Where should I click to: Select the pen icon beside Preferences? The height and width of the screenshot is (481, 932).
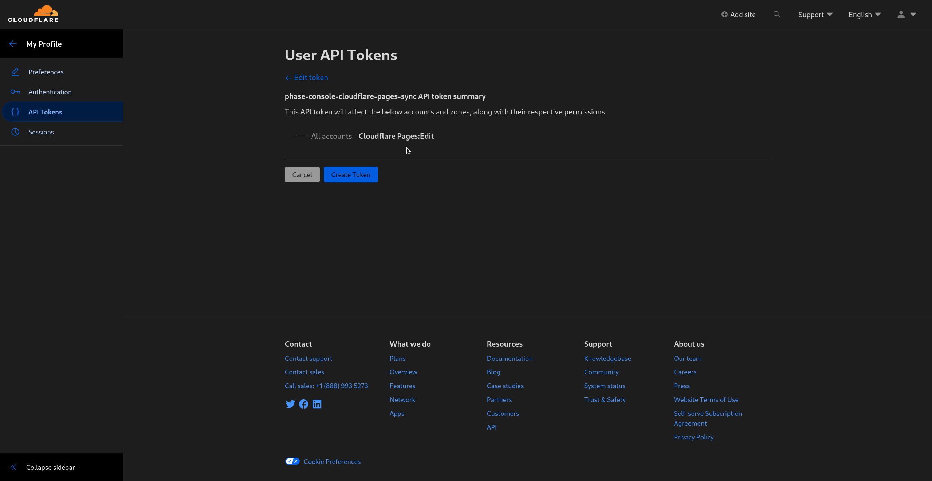tap(15, 72)
